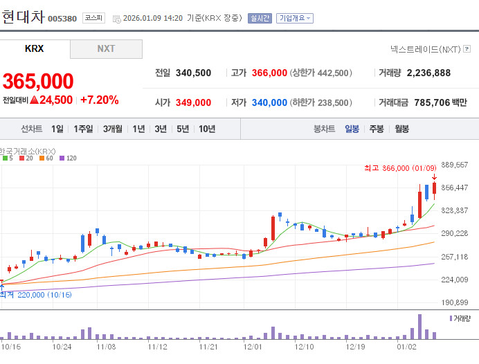Click the red up-triangle beside 24,500

[33, 100]
